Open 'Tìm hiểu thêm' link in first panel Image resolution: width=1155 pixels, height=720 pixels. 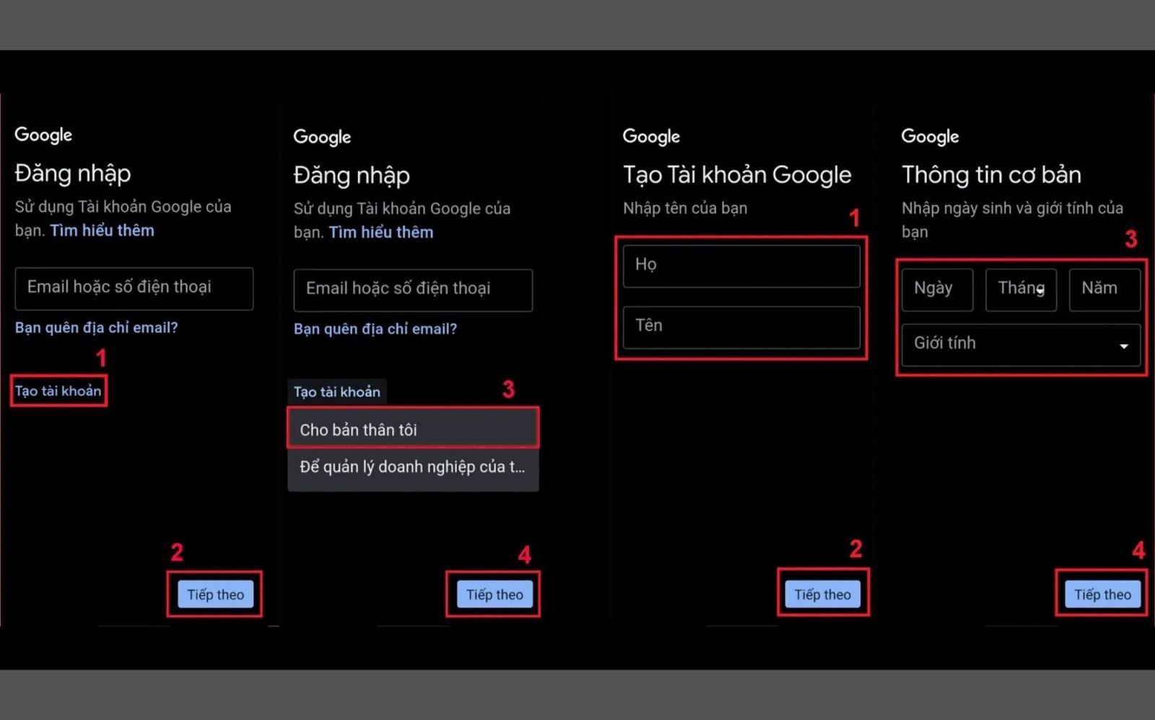[102, 230]
